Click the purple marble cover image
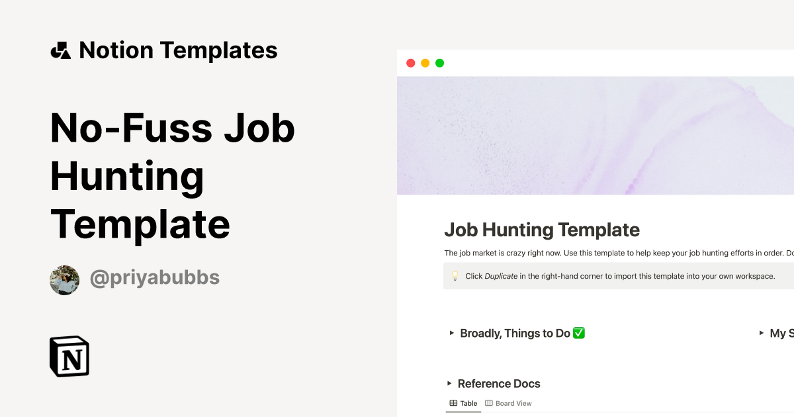 (x=595, y=135)
